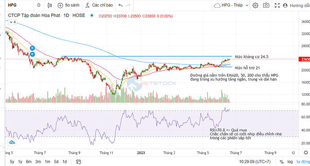Select the 1m time range
The width and height of the screenshot is (310, 166).
(48, 162)
